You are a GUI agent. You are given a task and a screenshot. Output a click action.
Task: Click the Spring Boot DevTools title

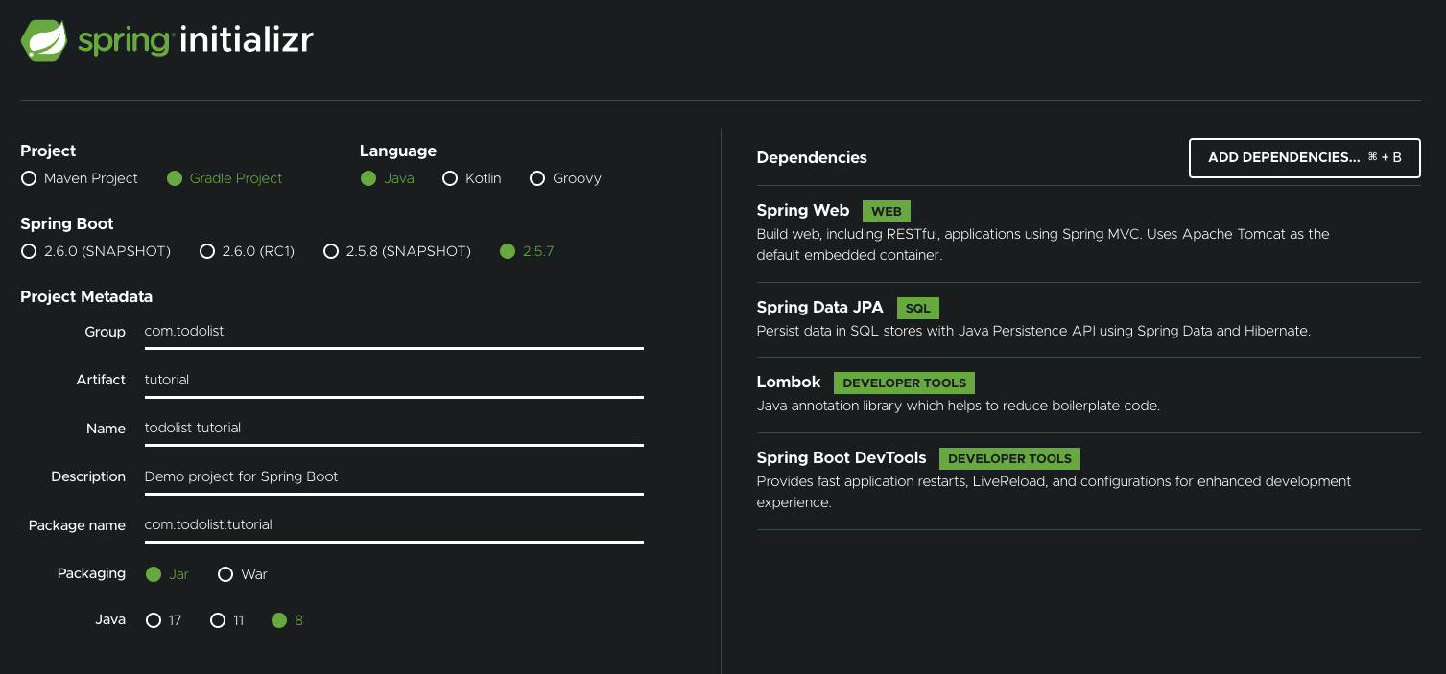point(842,458)
